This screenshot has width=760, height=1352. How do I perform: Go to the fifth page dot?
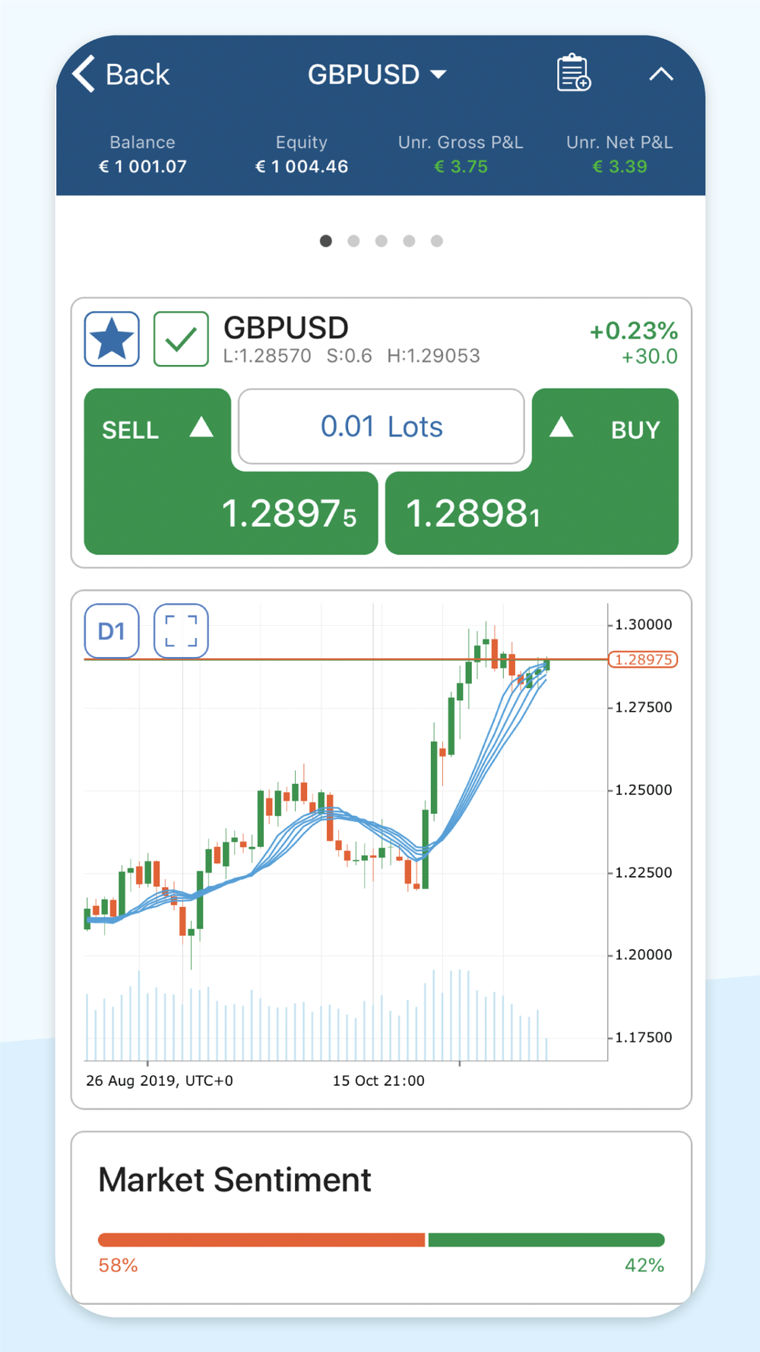437,241
